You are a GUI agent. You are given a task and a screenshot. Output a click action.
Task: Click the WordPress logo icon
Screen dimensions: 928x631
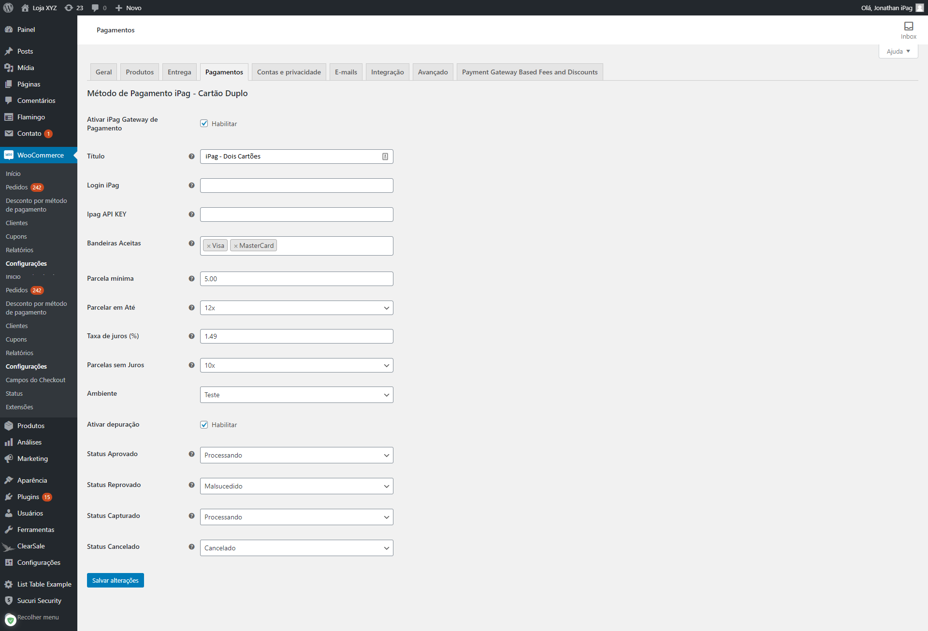[8, 8]
